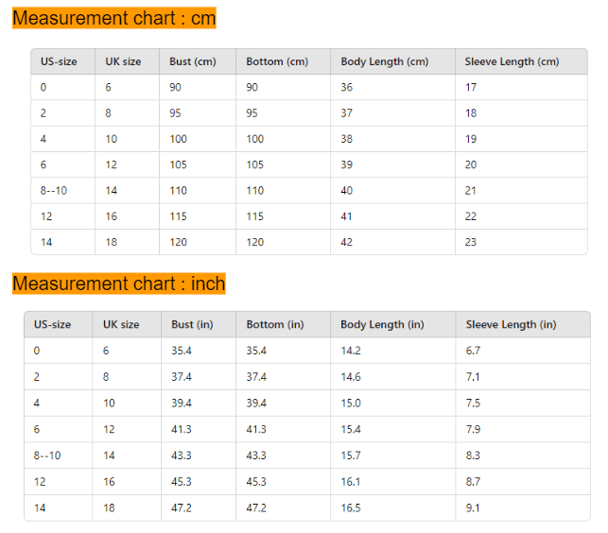The image size is (608, 533).
Task: Select the "Bust (cm)" column header
Action: [193, 61]
